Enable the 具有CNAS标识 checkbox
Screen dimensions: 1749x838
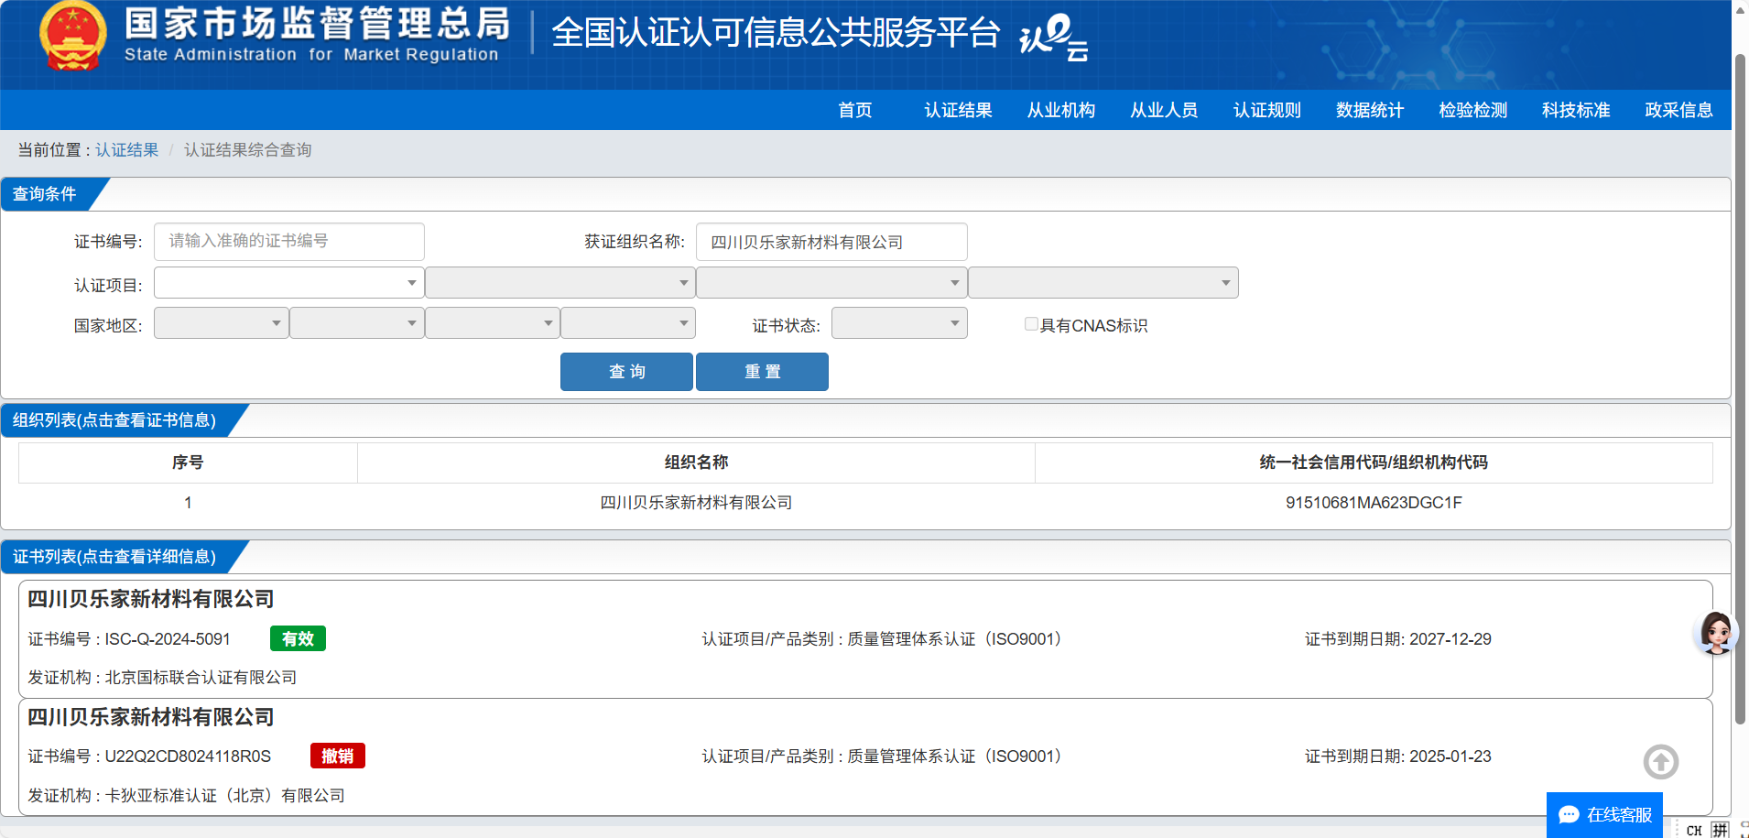[x=1031, y=324]
